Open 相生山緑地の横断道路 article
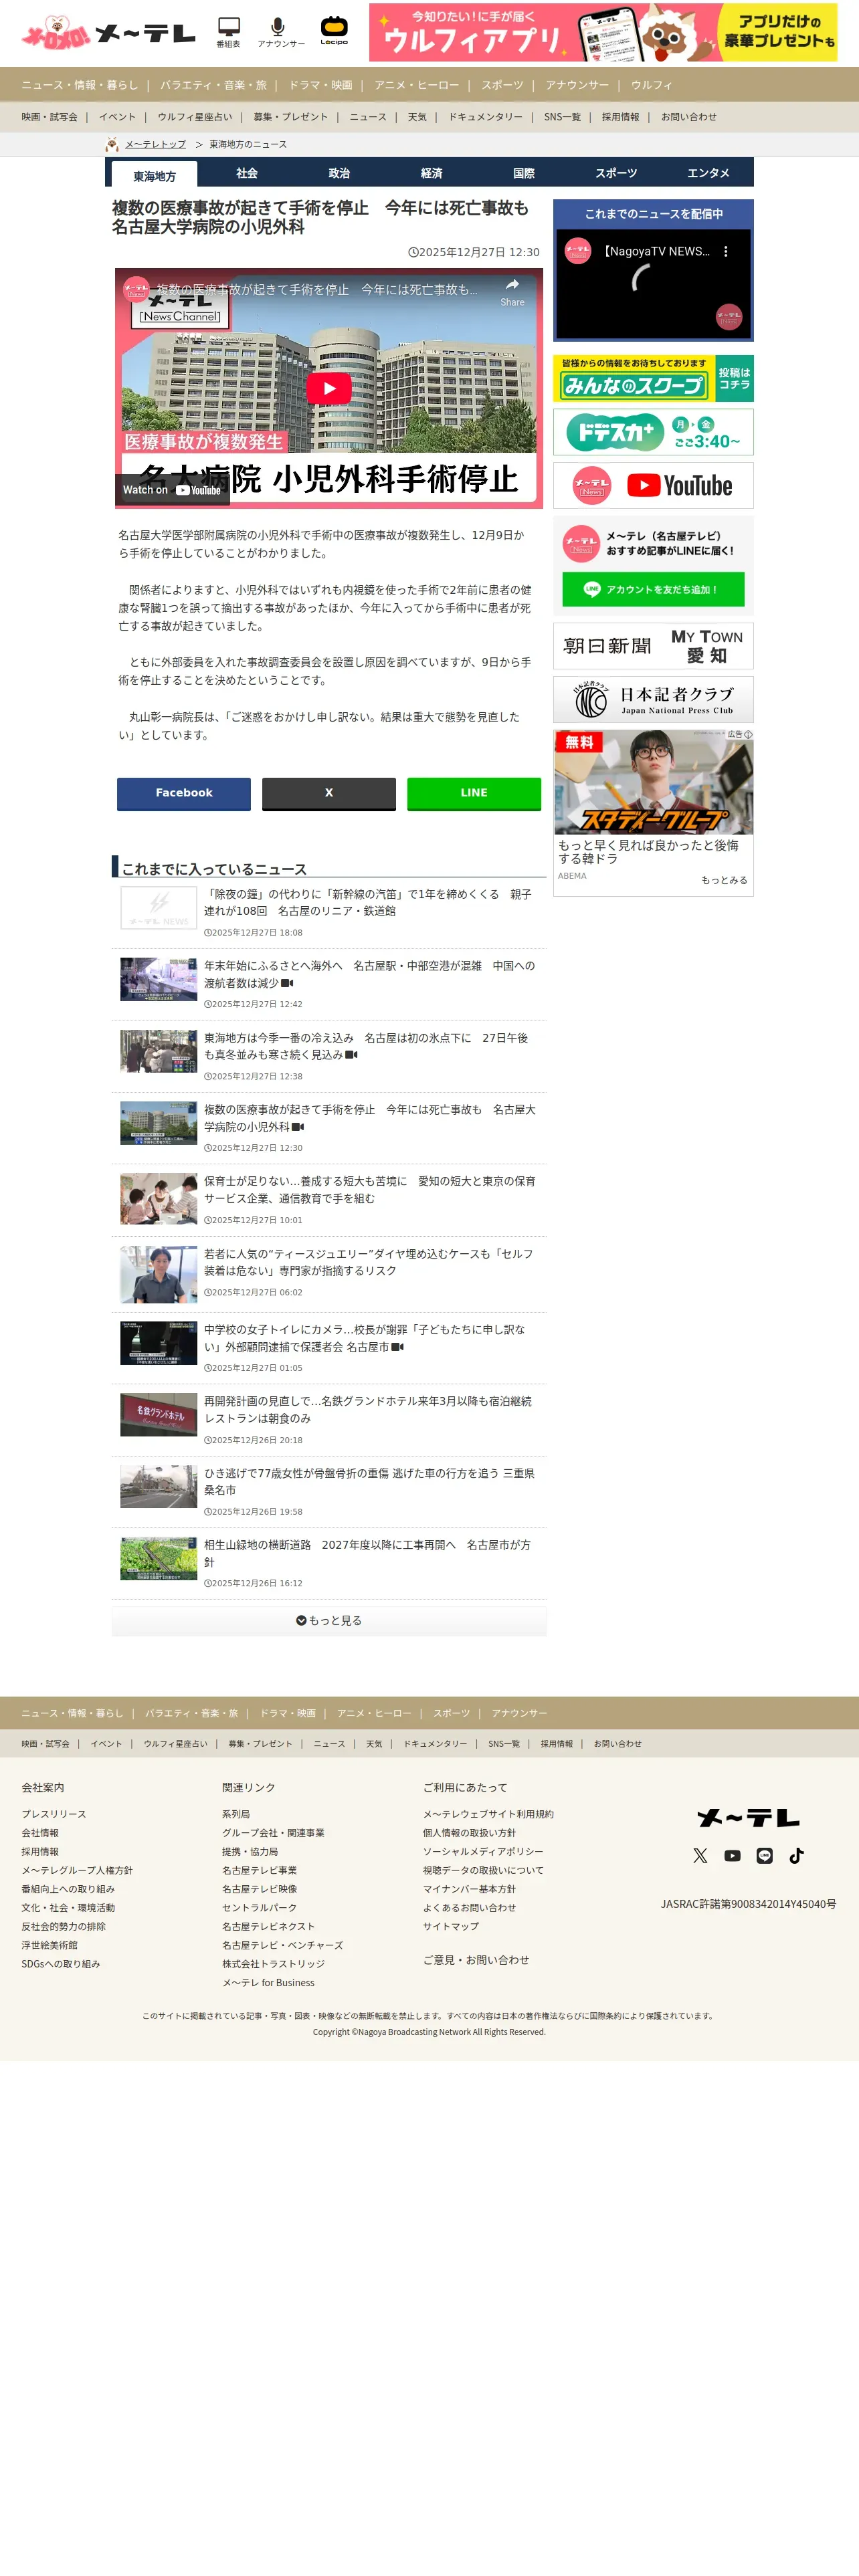859x2576 pixels. 367,1553
